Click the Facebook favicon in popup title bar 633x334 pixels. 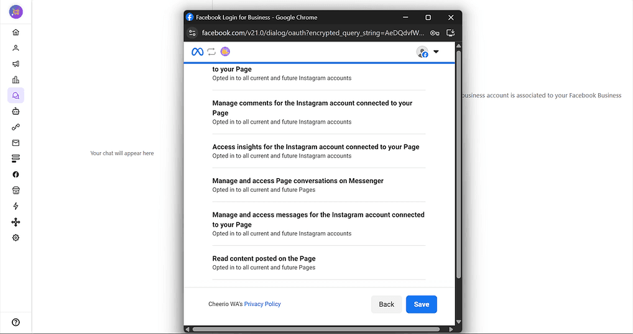pyautogui.click(x=190, y=17)
